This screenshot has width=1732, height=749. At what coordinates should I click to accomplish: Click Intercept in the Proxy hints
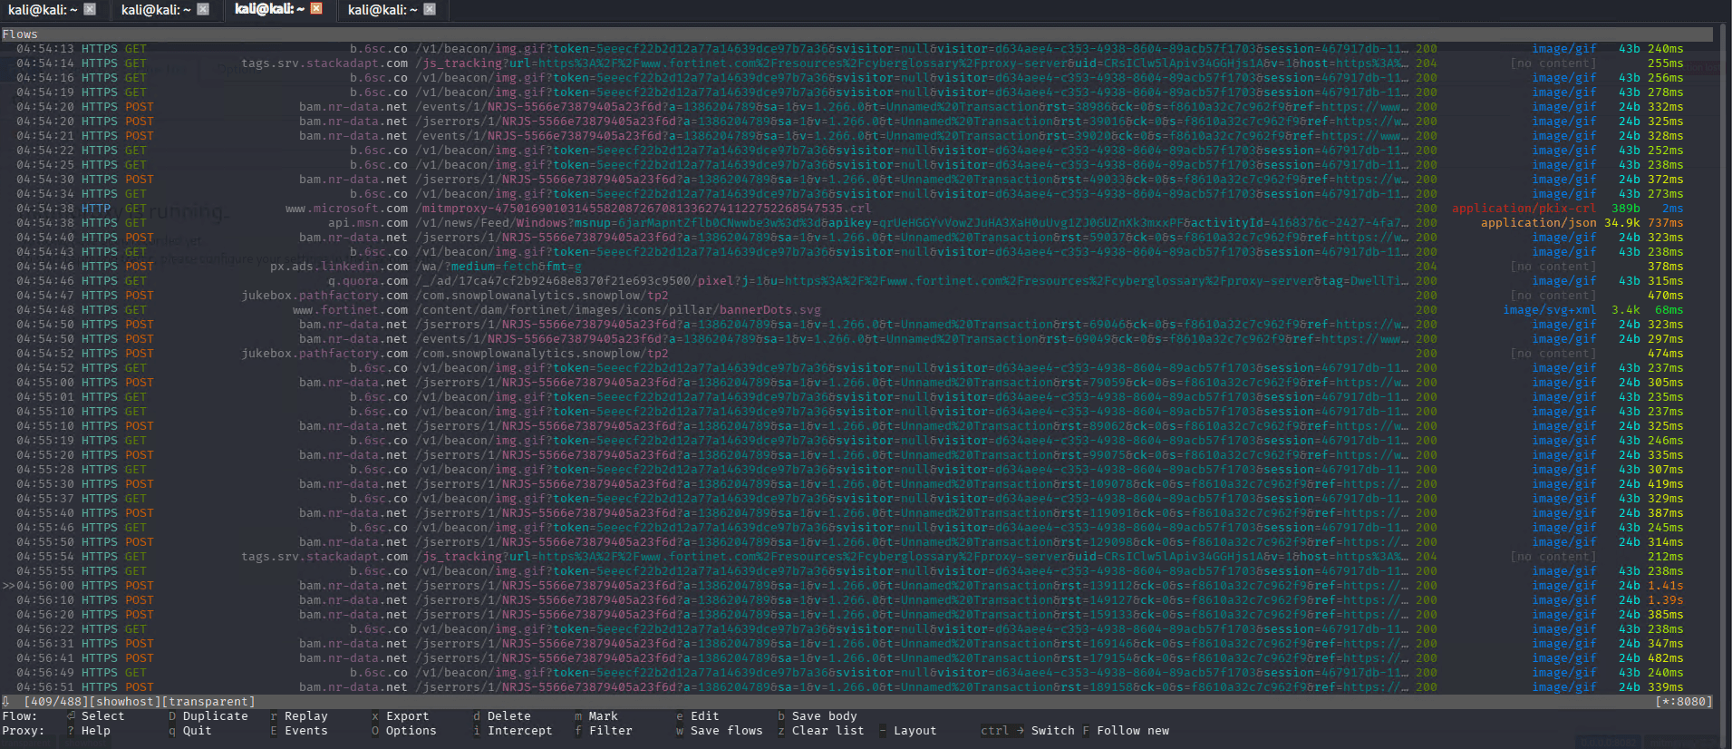520,731
